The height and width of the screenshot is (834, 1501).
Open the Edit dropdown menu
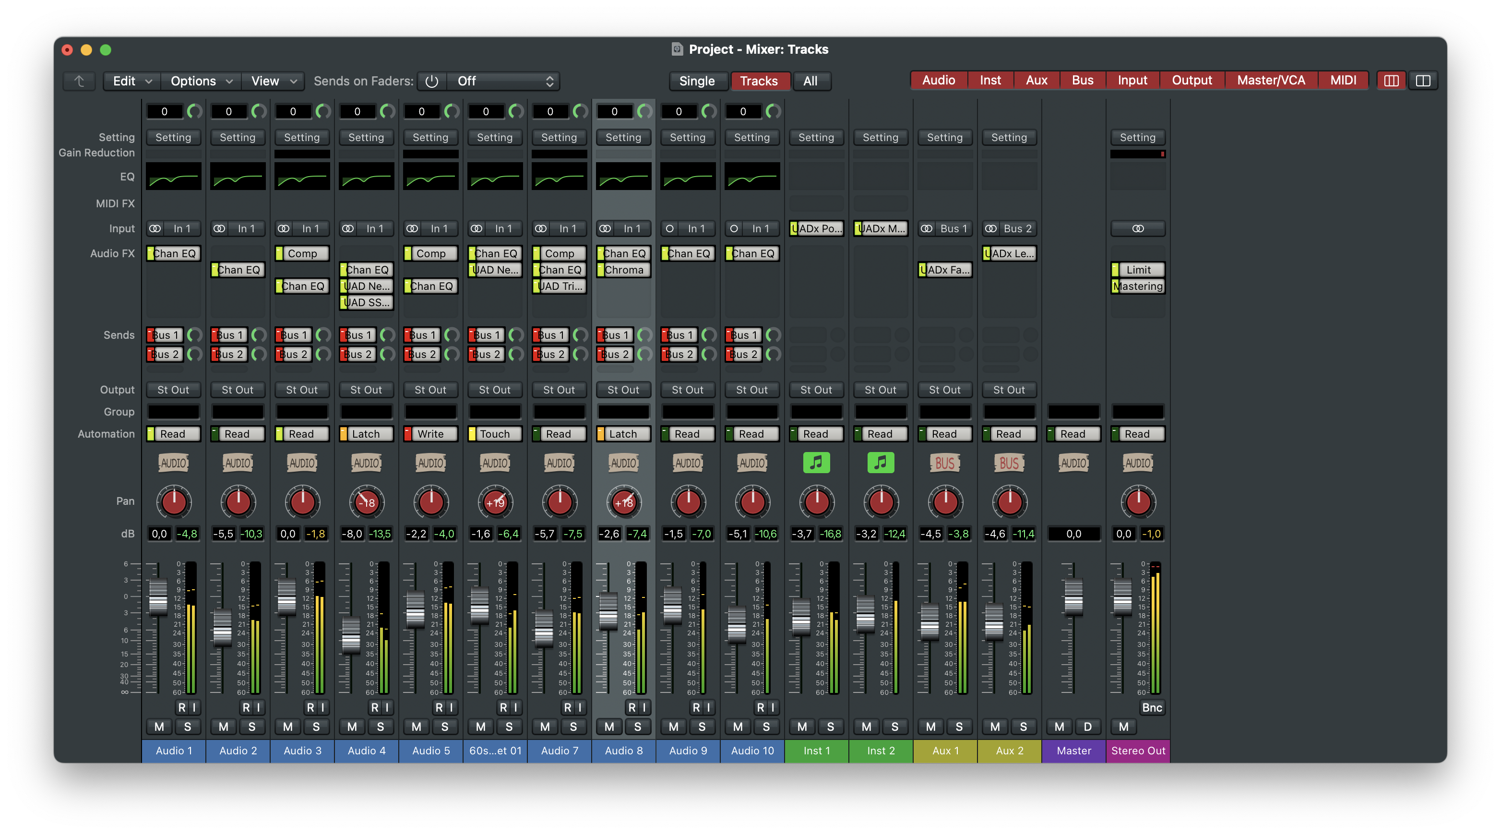tap(131, 81)
